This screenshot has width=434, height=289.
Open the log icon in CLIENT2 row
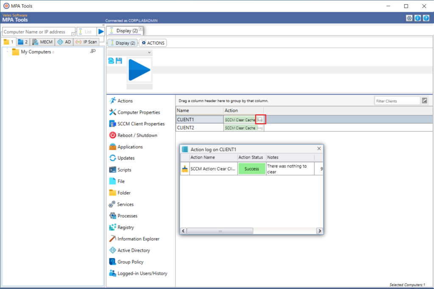(260, 128)
